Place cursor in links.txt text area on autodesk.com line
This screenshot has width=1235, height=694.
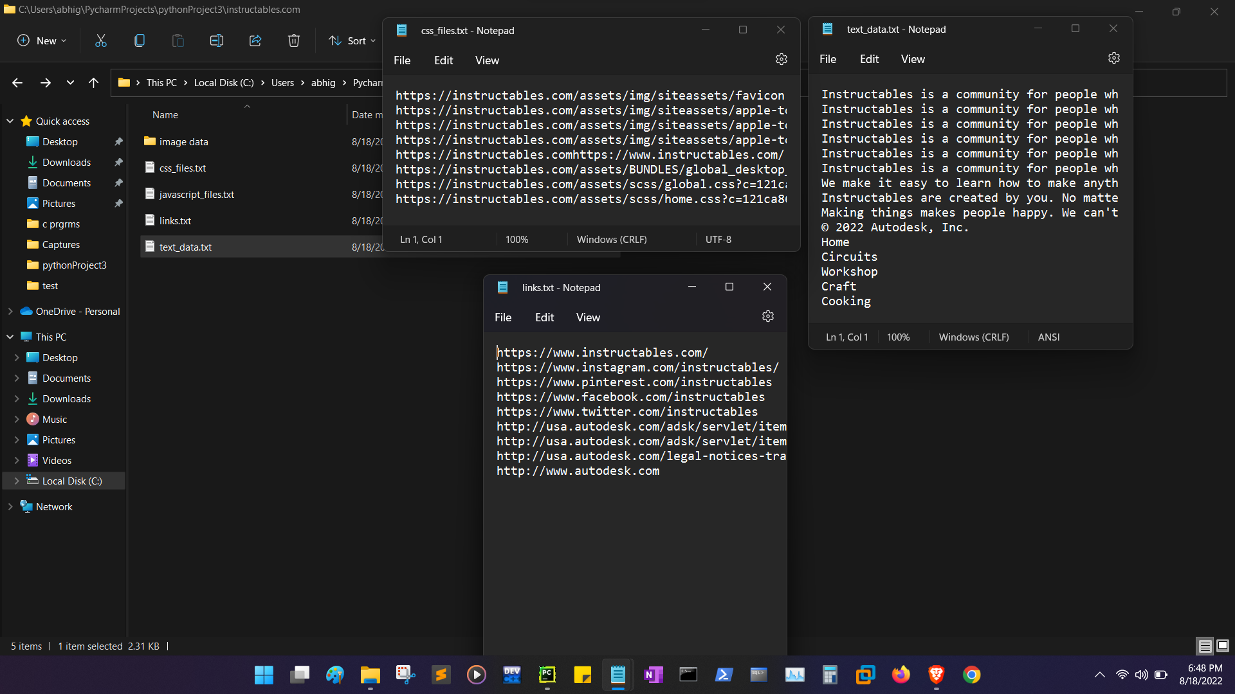578,470
